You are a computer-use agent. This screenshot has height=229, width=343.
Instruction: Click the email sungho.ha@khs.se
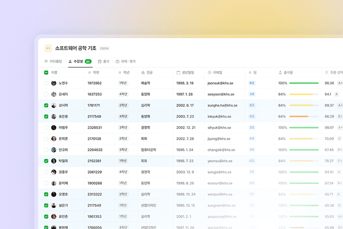222,105
